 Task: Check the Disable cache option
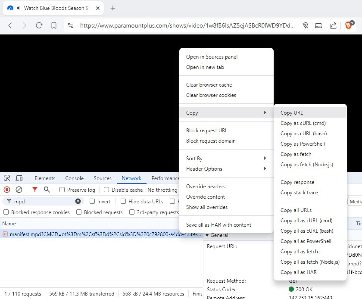[107, 190]
